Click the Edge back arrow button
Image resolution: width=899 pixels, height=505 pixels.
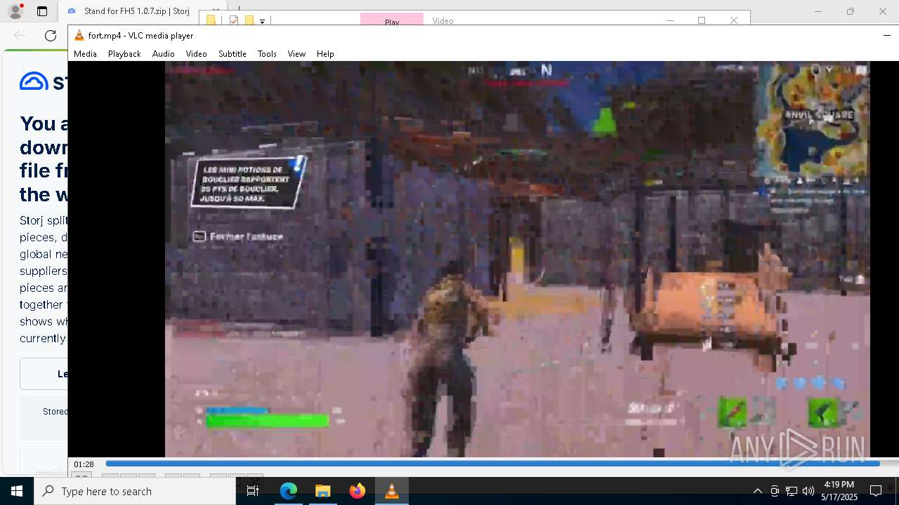click(x=20, y=36)
